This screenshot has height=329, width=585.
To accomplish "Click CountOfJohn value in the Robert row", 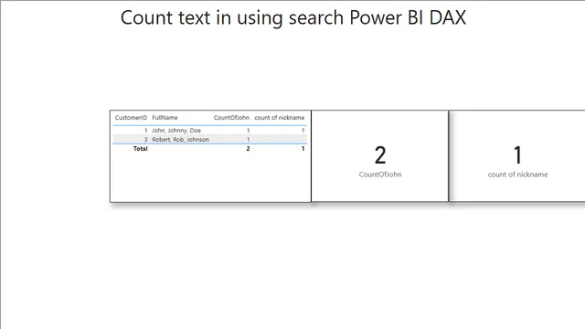I will 248,140.
